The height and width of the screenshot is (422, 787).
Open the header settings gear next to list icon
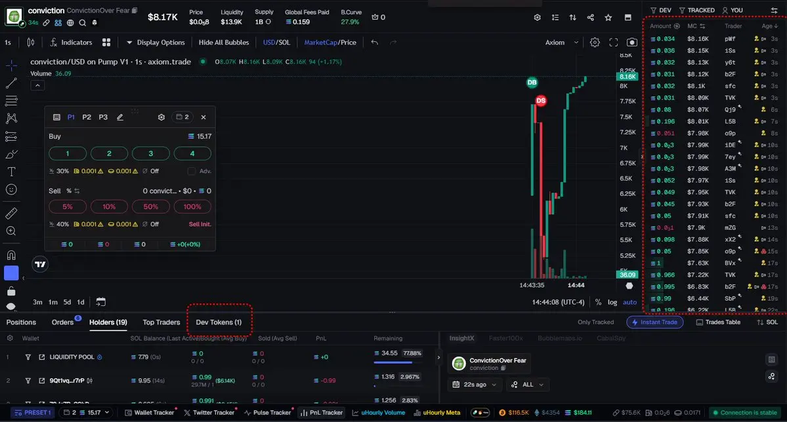pyautogui.click(x=537, y=18)
